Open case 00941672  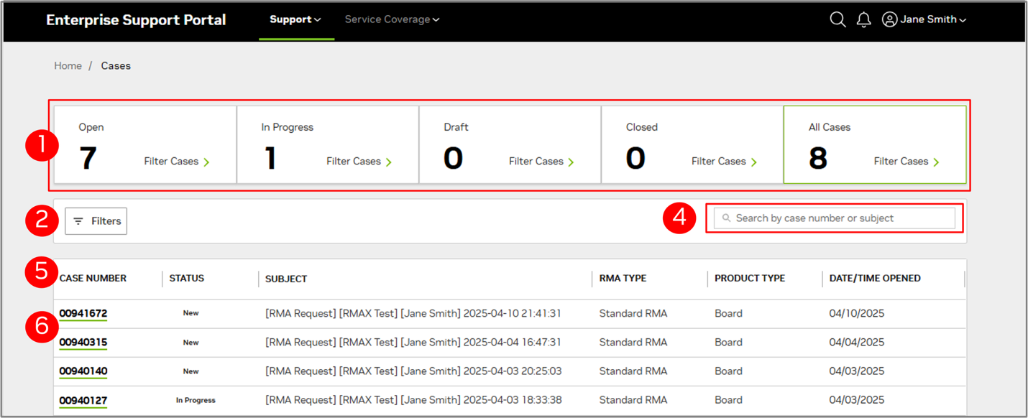pos(83,314)
